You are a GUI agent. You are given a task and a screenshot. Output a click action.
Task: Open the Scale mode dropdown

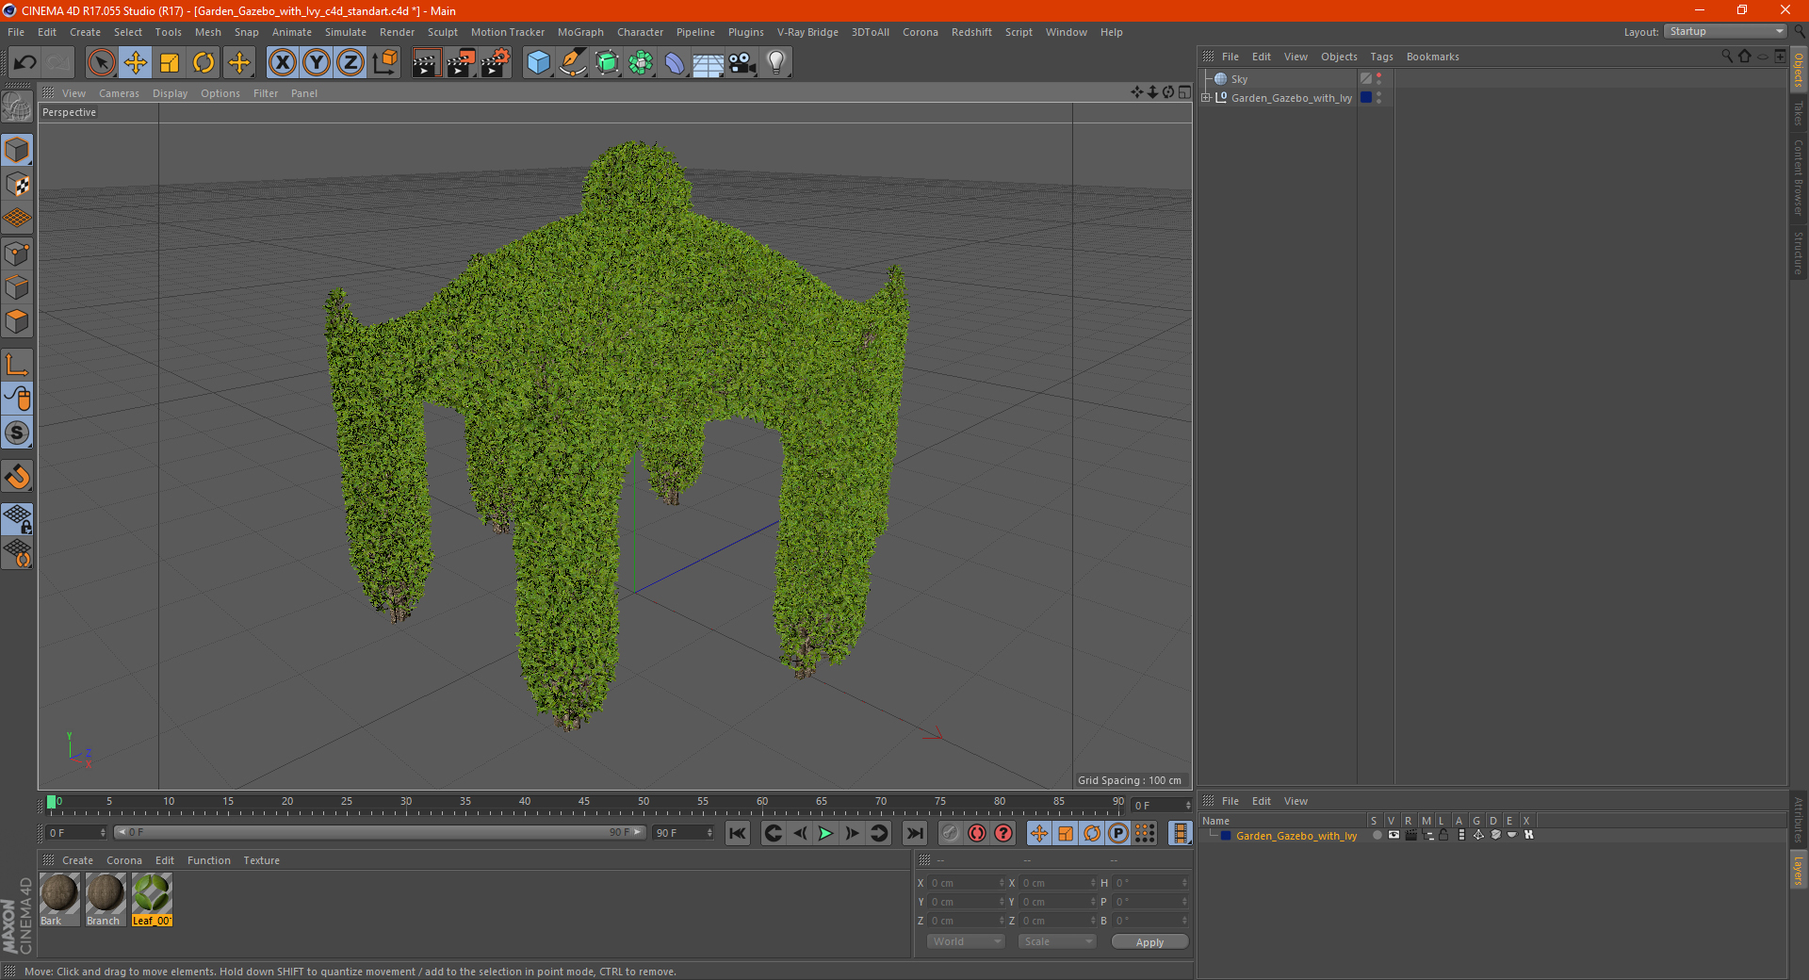[x=1057, y=941]
